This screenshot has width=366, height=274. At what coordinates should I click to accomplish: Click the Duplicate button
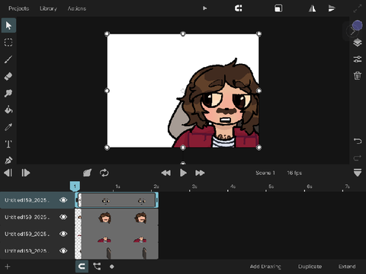310,266
